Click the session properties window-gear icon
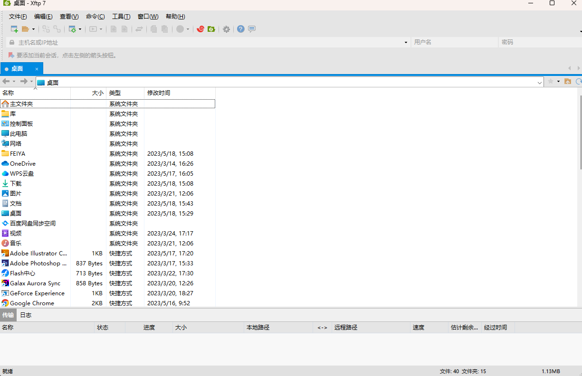The height and width of the screenshot is (376, 582). [x=72, y=29]
